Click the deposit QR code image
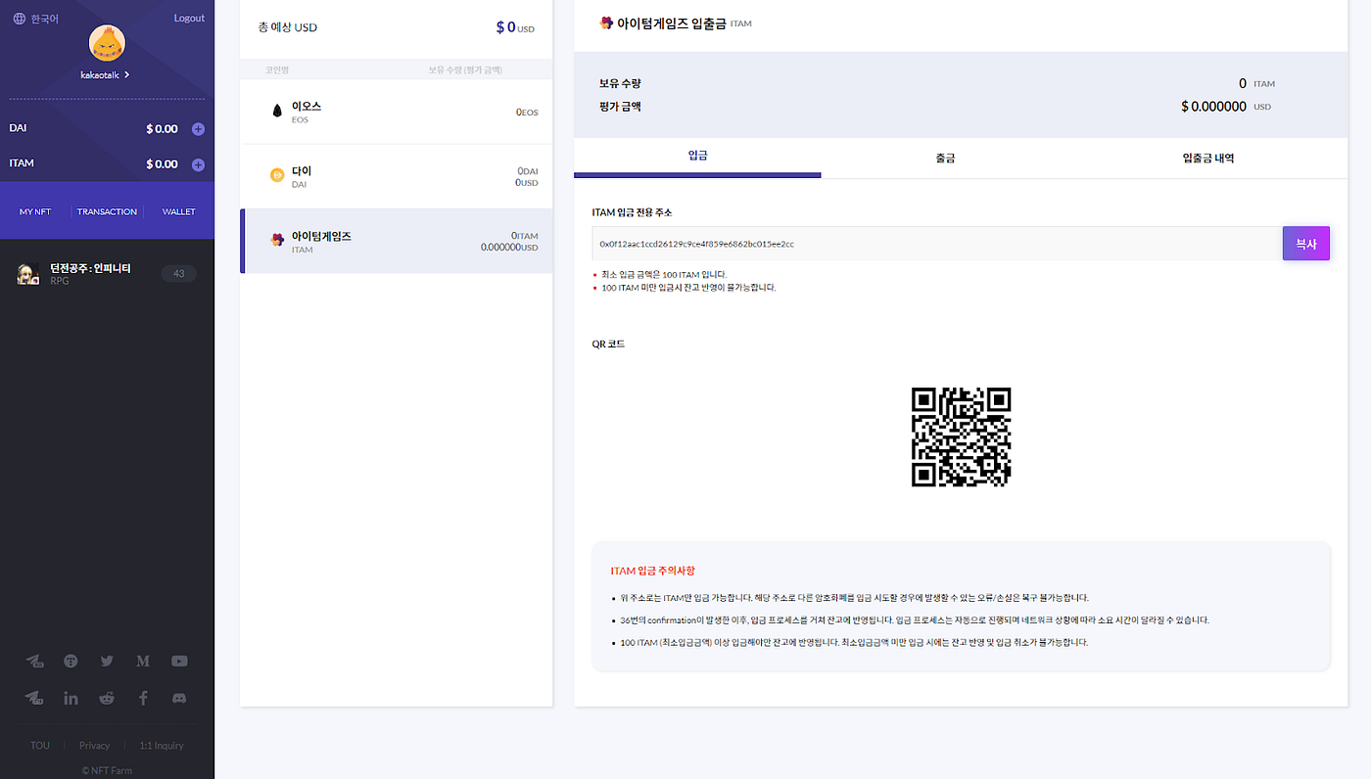The image size is (1371, 779). coord(961,436)
